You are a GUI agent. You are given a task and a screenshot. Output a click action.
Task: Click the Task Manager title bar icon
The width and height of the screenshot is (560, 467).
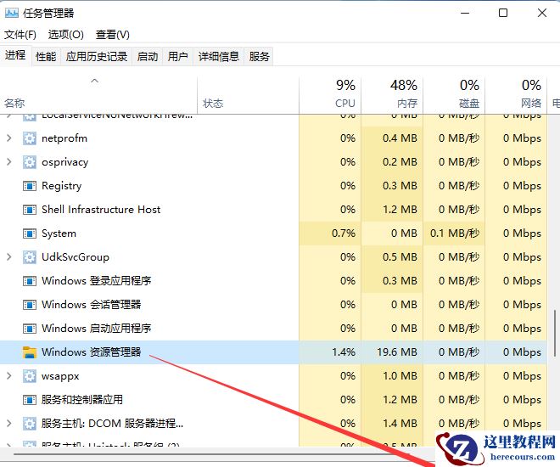[x=11, y=14]
